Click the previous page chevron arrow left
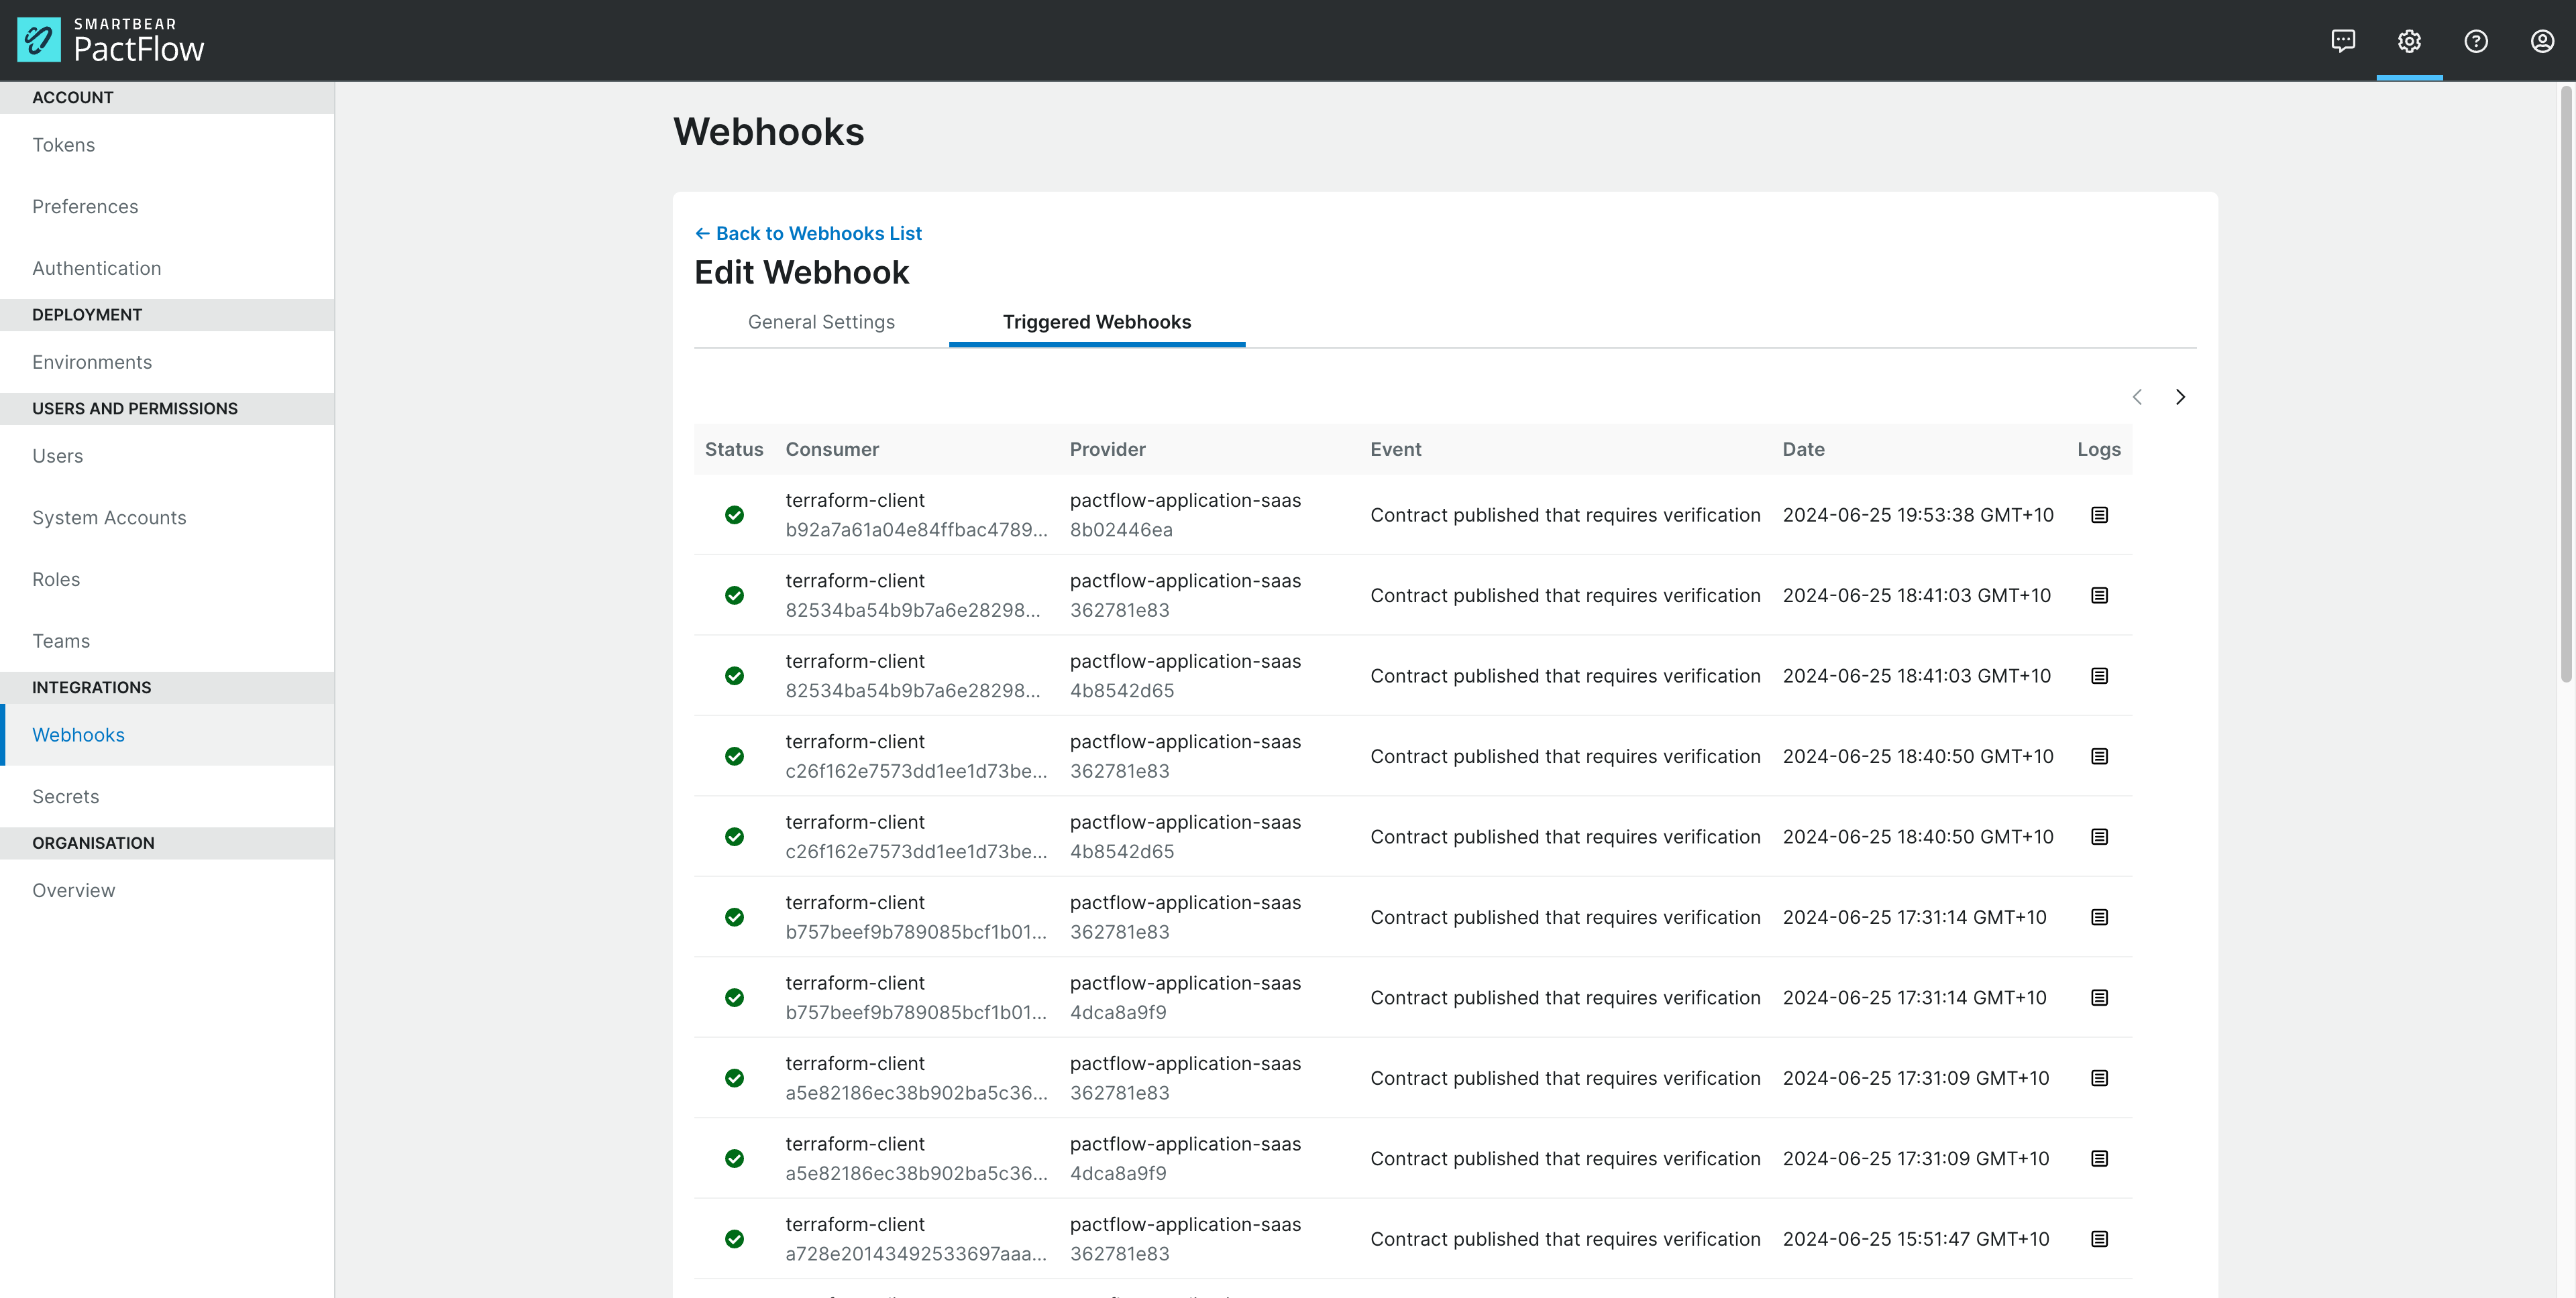The width and height of the screenshot is (2576, 1298). [2137, 396]
